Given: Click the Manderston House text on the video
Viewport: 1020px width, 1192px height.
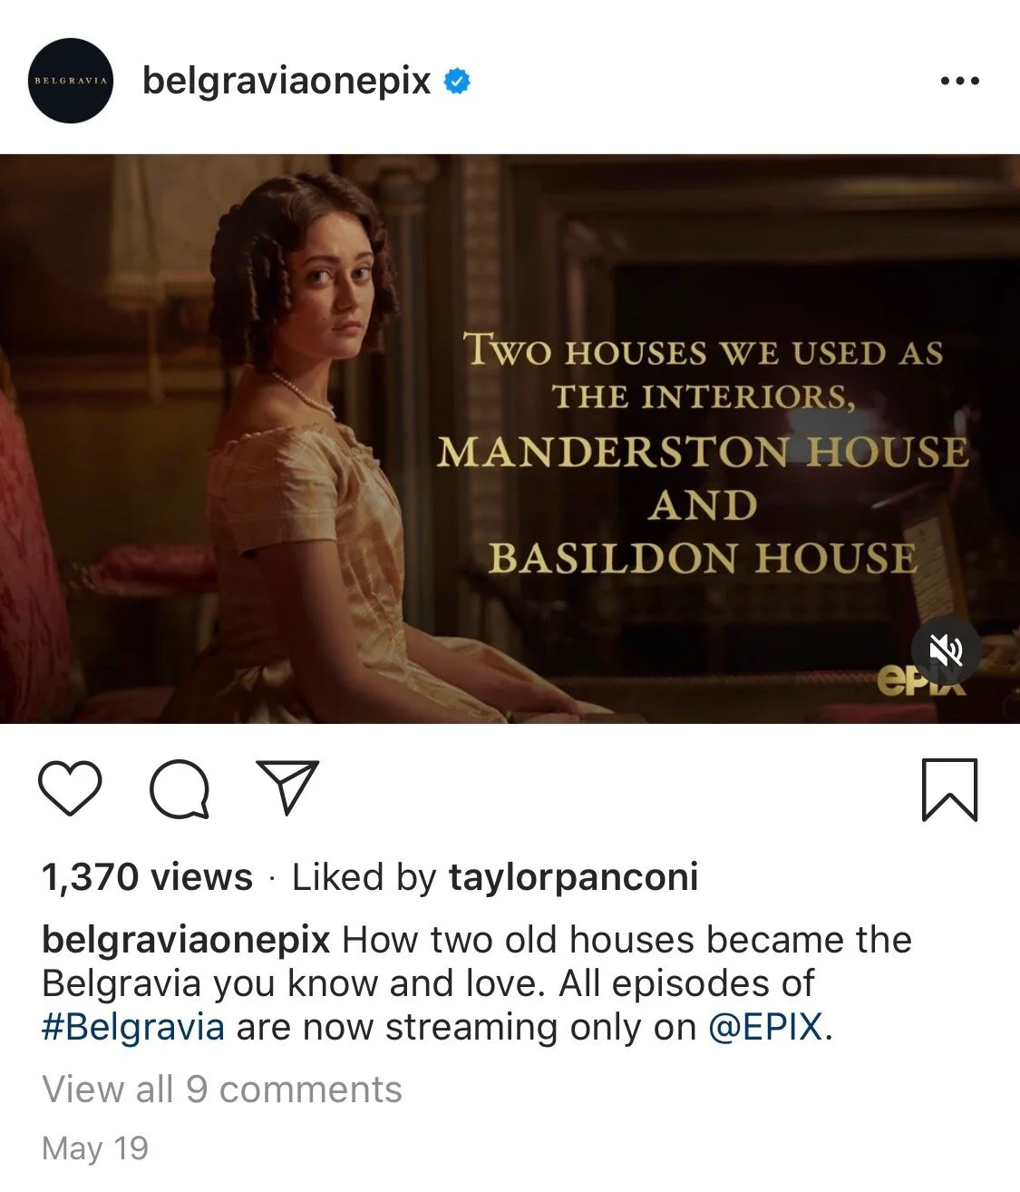Looking at the screenshot, I should point(703,453).
